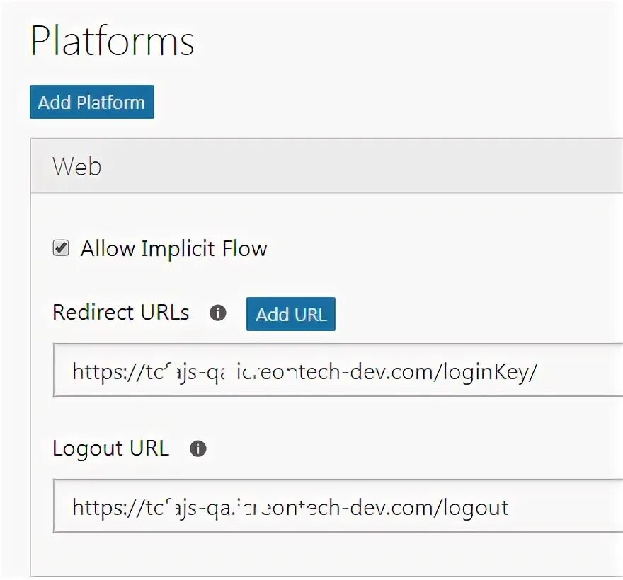Click https prefix in Redirect URL field
The height and width of the screenshot is (580, 623).
pos(96,371)
